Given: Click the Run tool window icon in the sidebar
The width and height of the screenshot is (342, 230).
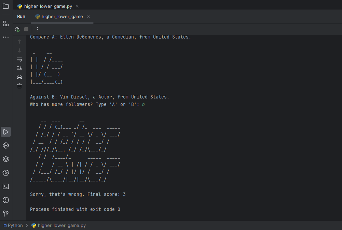Looking at the screenshot, I should (x=6, y=132).
